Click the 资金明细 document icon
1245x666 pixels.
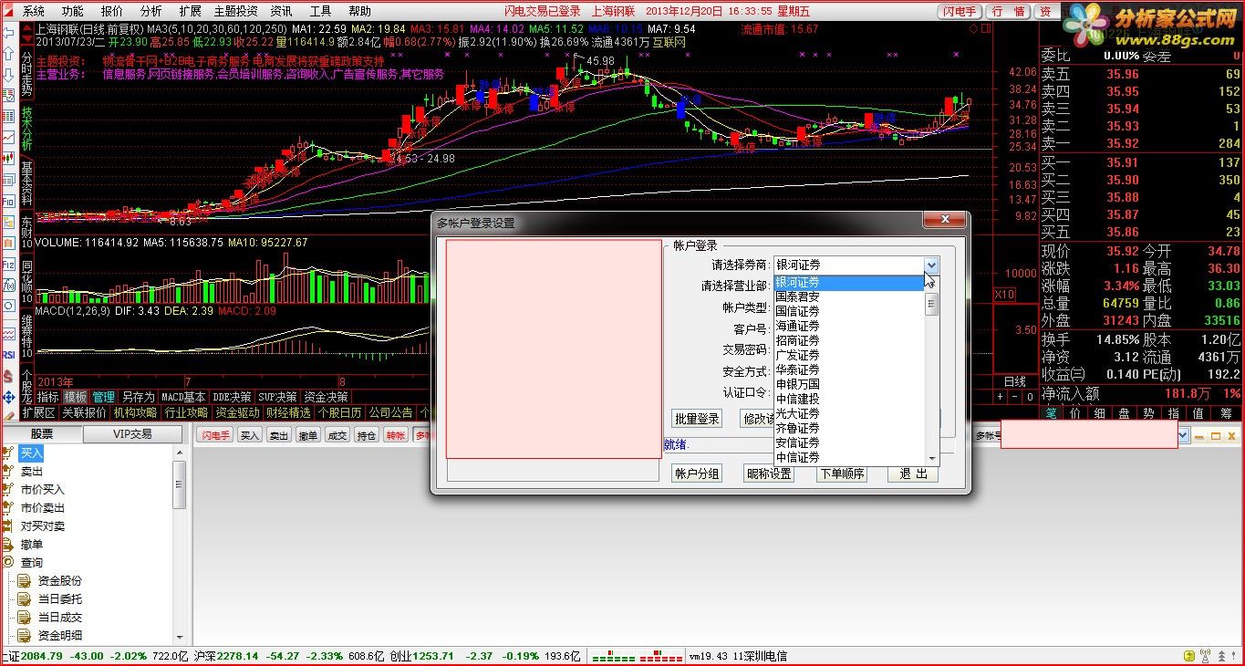pyautogui.click(x=25, y=635)
